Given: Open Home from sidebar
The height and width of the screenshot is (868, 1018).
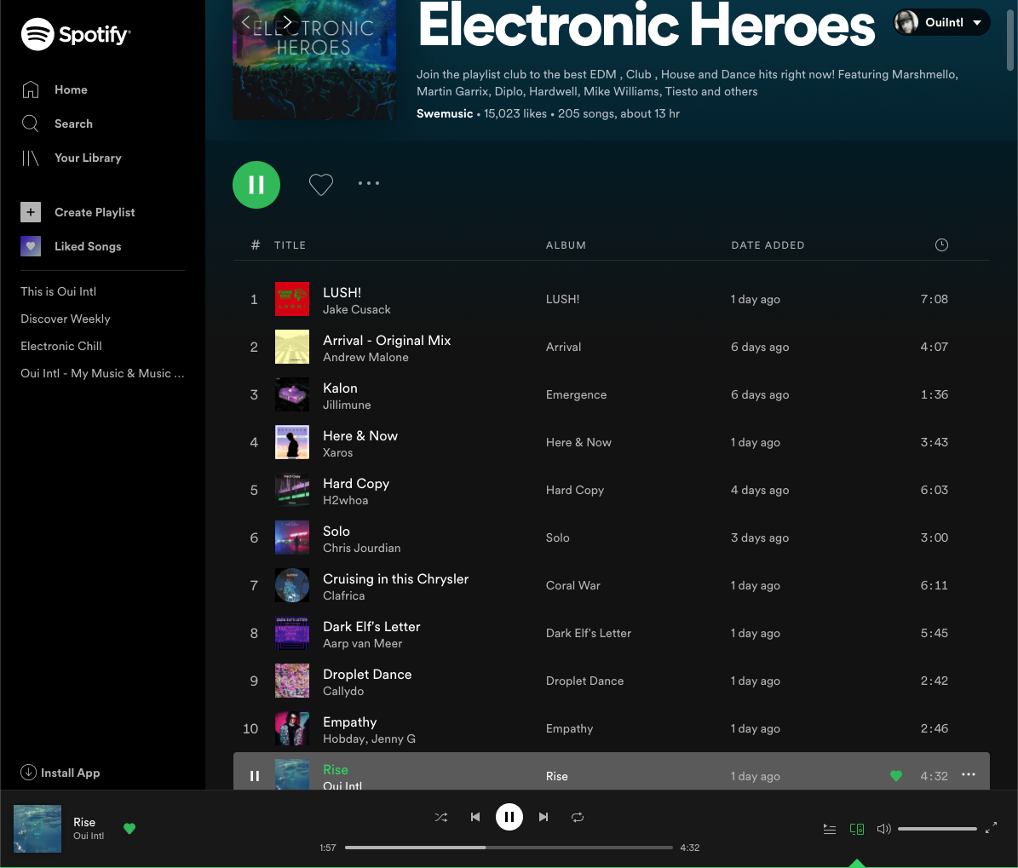Looking at the screenshot, I should [x=71, y=89].
